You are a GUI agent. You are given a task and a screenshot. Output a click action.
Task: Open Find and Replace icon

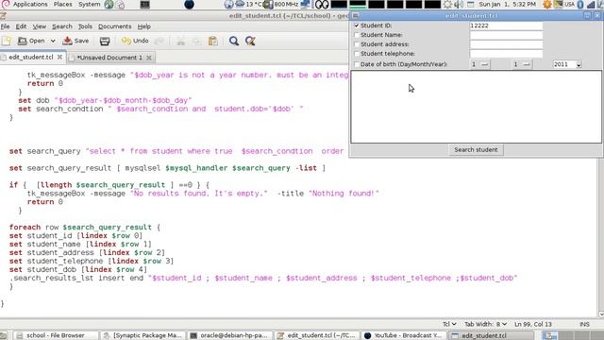pyautogui.click(x=250, y=41)
